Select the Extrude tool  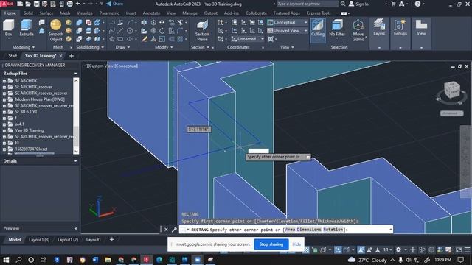coord(27,28)
